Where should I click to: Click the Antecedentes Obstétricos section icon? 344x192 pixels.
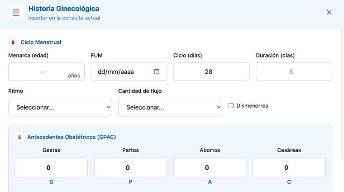coord(19,137)
